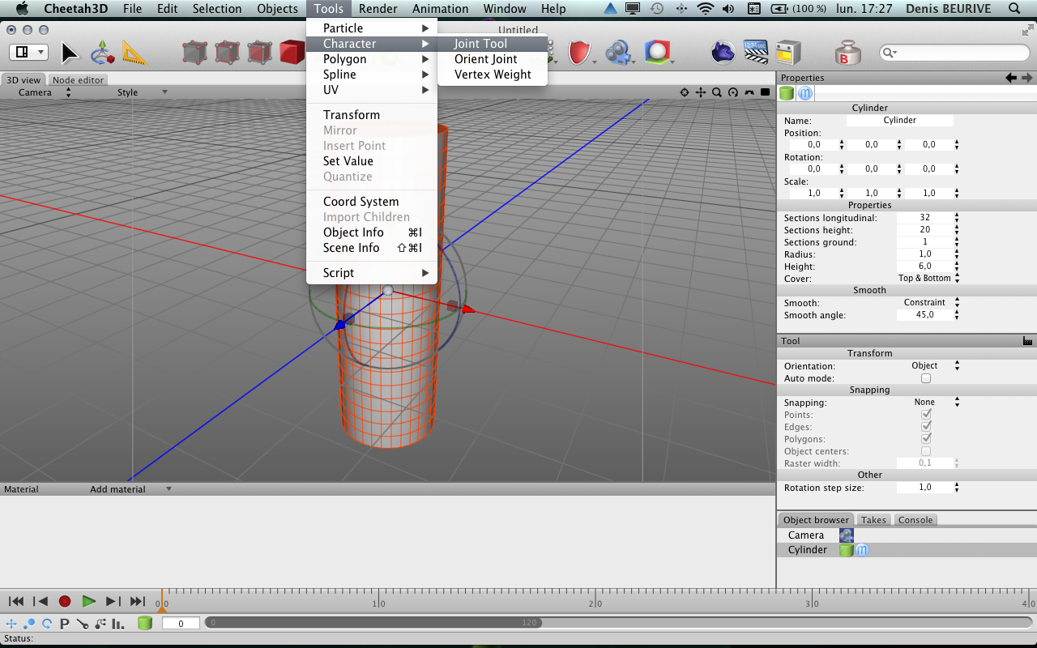The width and height of the screenshot is (1037, 648).
Task: Toggle the Object centers checkbox
Action: [925, 451]
